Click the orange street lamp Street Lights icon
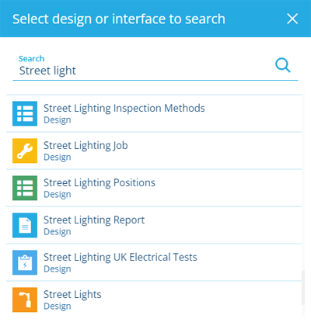 point(25,300)
